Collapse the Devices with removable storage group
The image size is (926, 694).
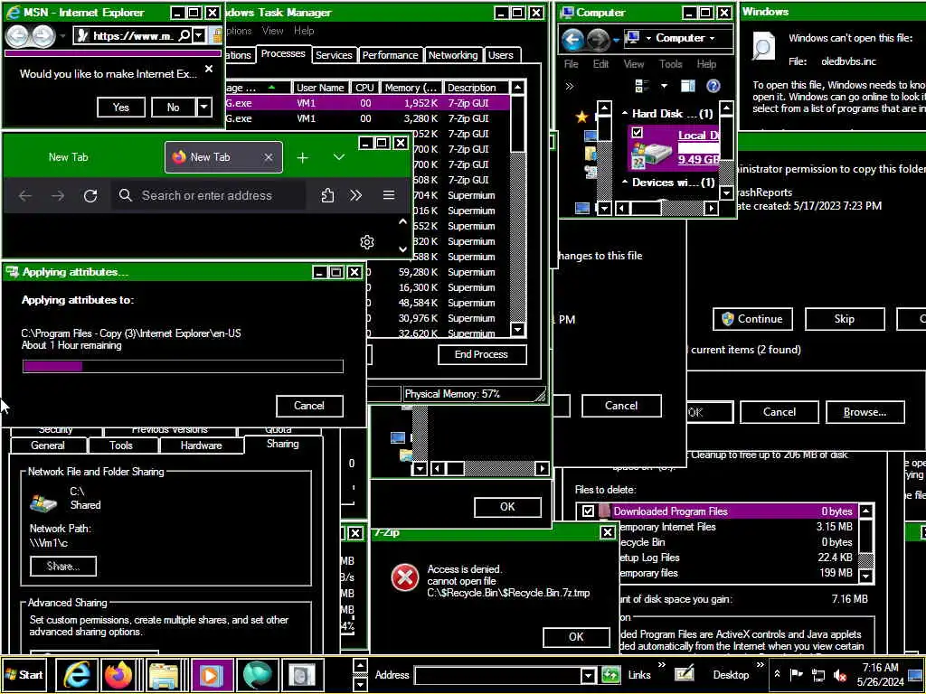point(625,183)
